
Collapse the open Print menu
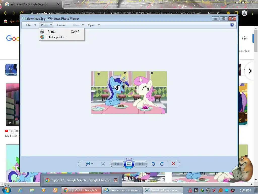pos(44,25)
